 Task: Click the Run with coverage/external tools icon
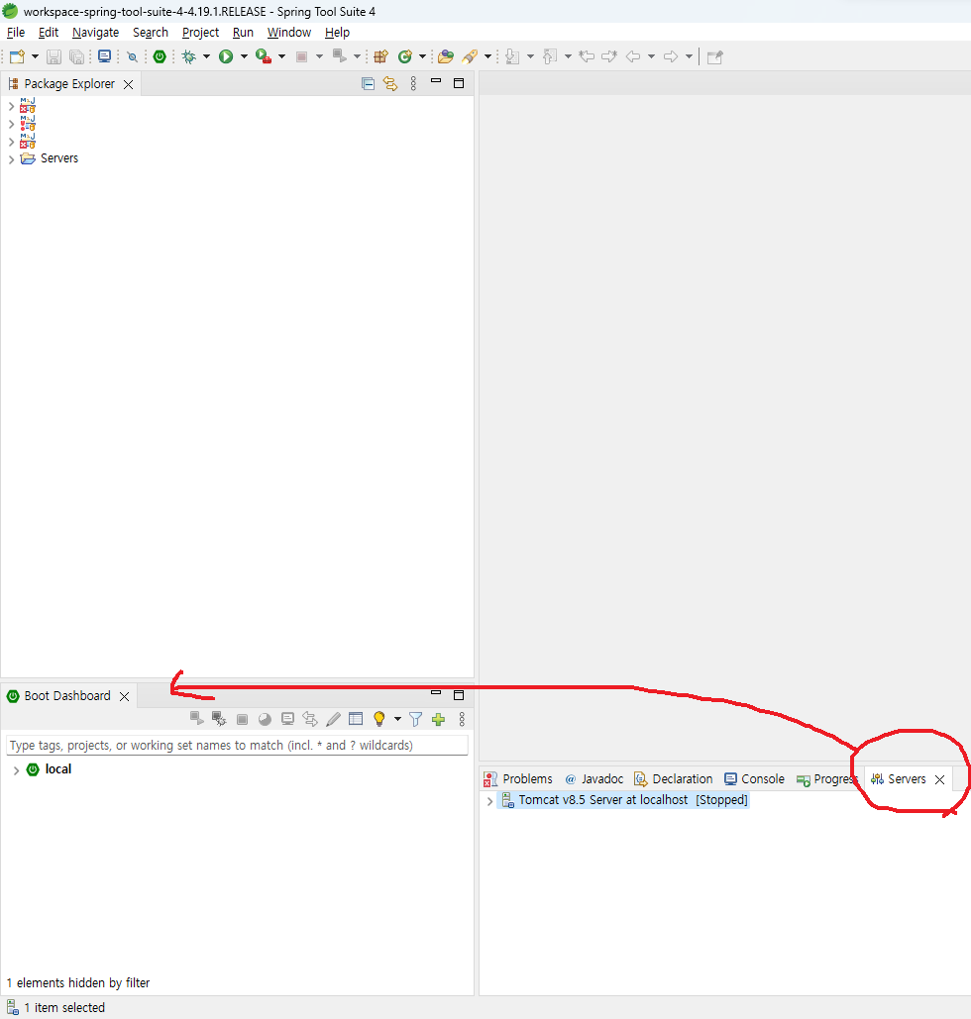tap(264, 56)
